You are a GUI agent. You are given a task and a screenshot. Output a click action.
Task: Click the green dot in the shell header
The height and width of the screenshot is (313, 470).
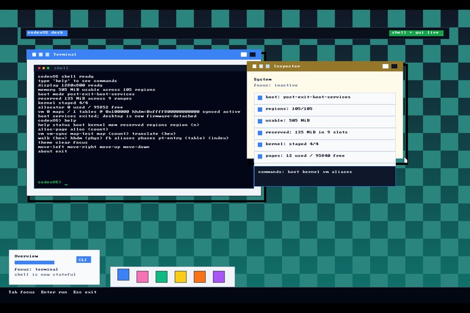[48, 68]
